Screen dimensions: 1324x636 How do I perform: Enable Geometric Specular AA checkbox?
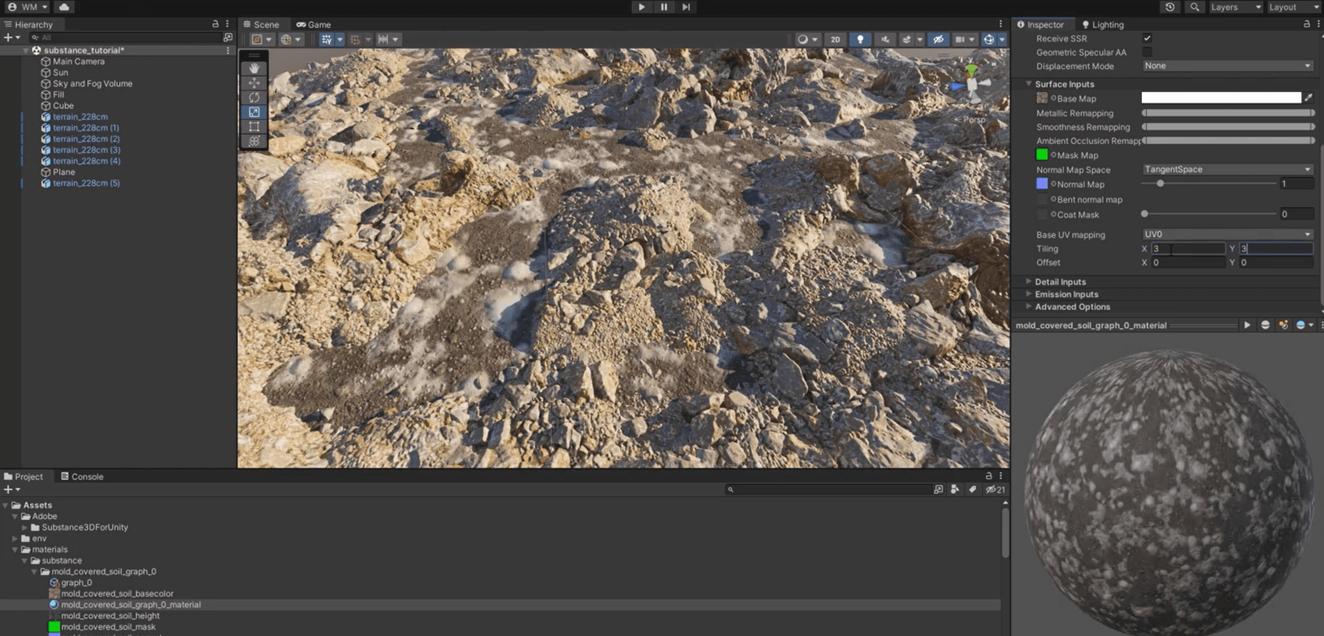1147,52
